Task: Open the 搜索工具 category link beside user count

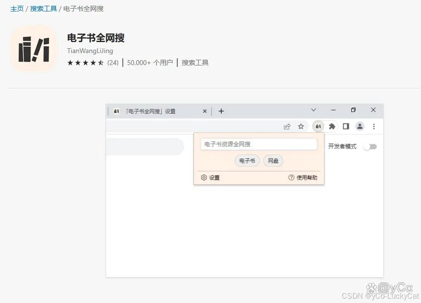Action: 195,63
